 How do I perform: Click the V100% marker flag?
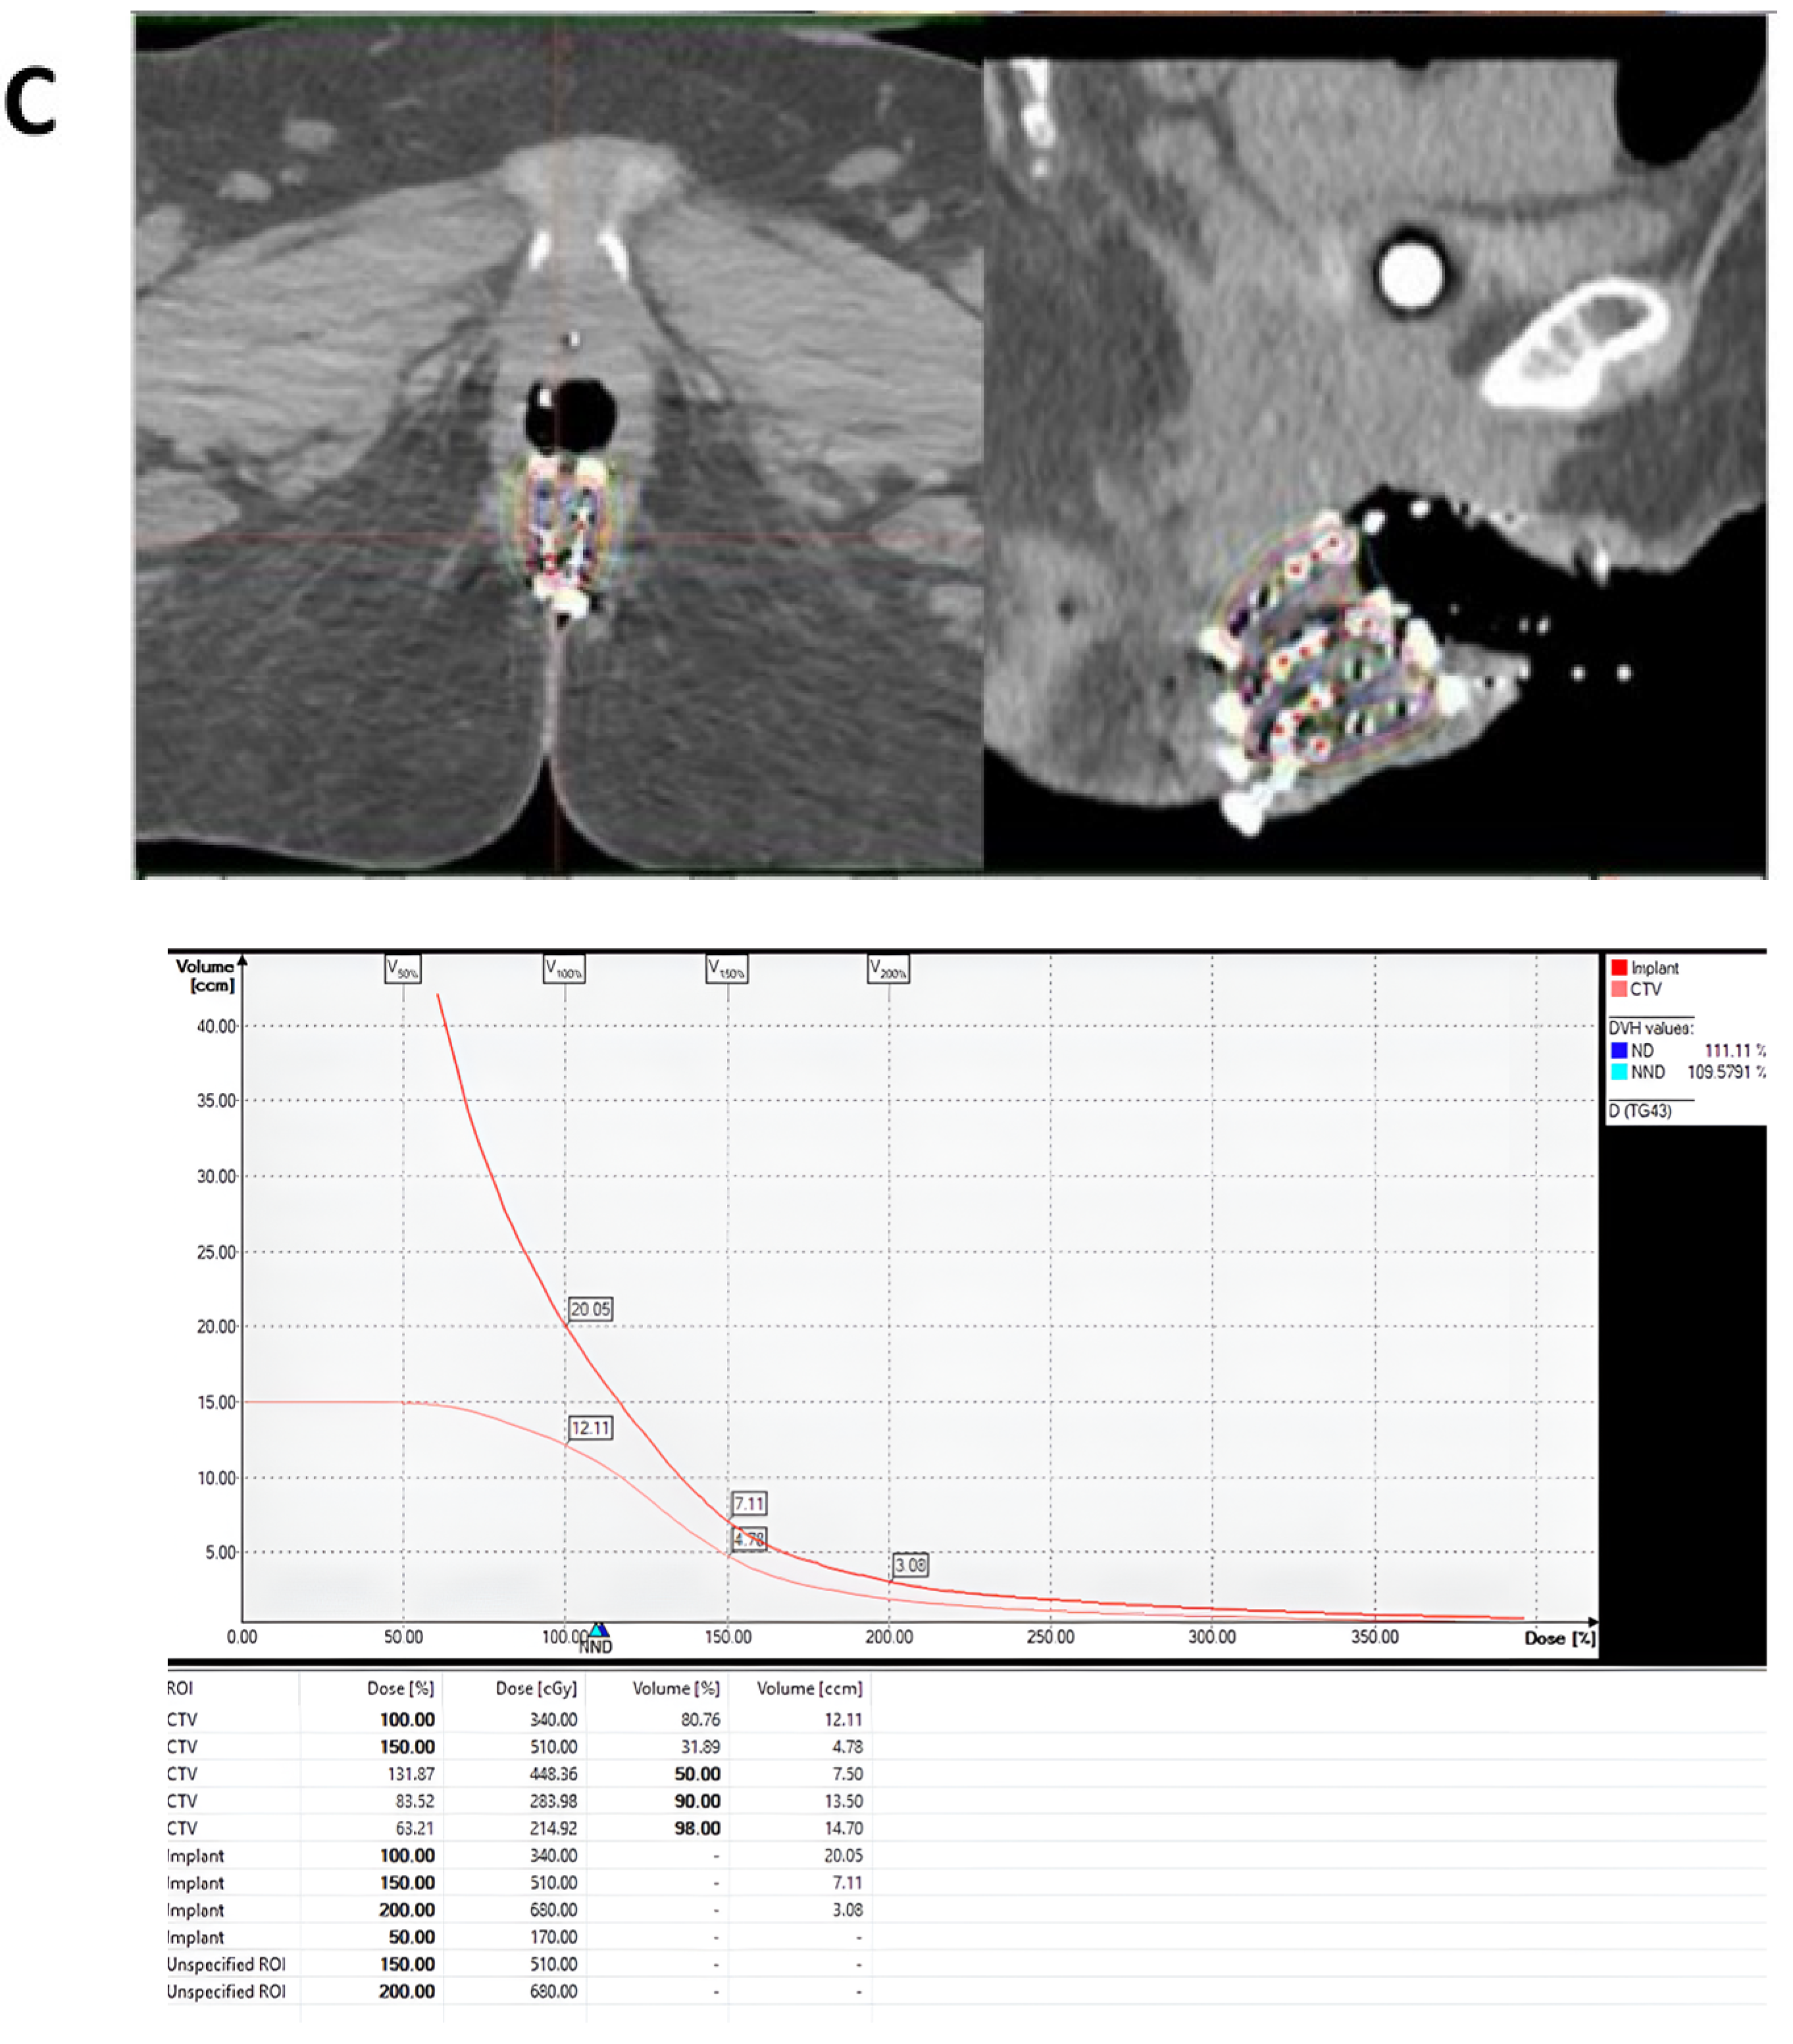coord(564,969)
